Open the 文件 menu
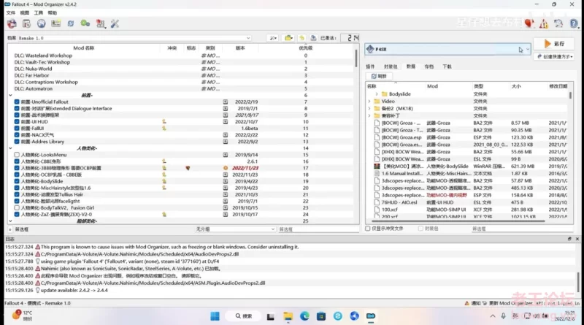This screenshot has width=584, height=325. point(11,12)
